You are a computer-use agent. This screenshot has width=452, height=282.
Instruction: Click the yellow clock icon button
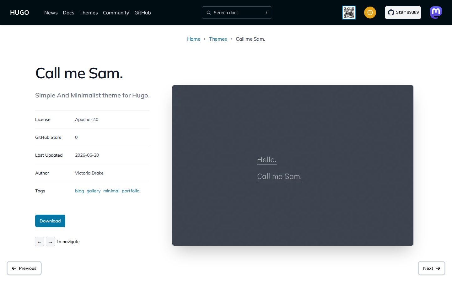pos(370,13)
